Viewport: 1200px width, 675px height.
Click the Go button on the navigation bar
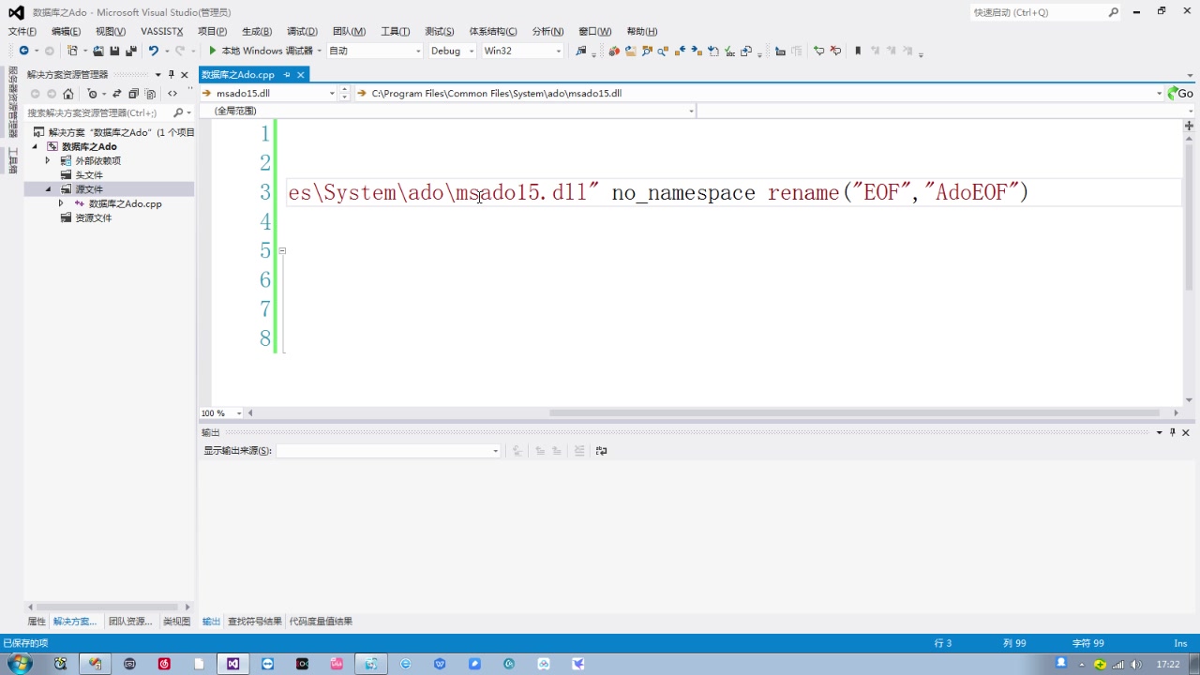pyautogui.click(x=1179, y=94)
